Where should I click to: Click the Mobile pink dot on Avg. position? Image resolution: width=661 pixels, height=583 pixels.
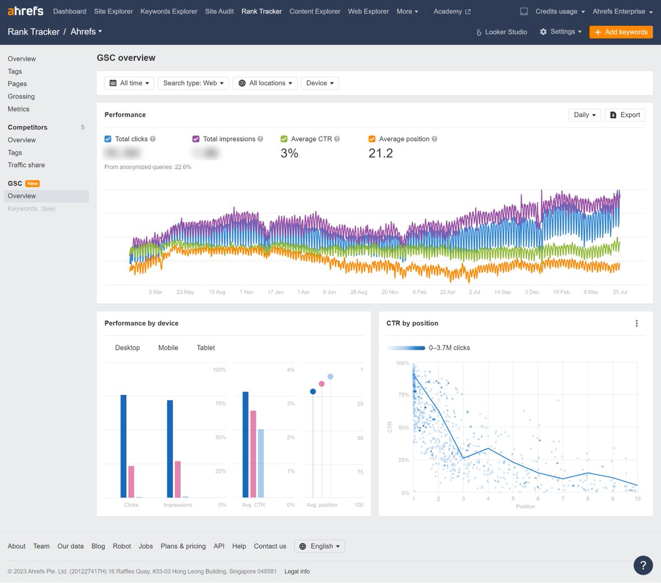click(x=322, y=384)
